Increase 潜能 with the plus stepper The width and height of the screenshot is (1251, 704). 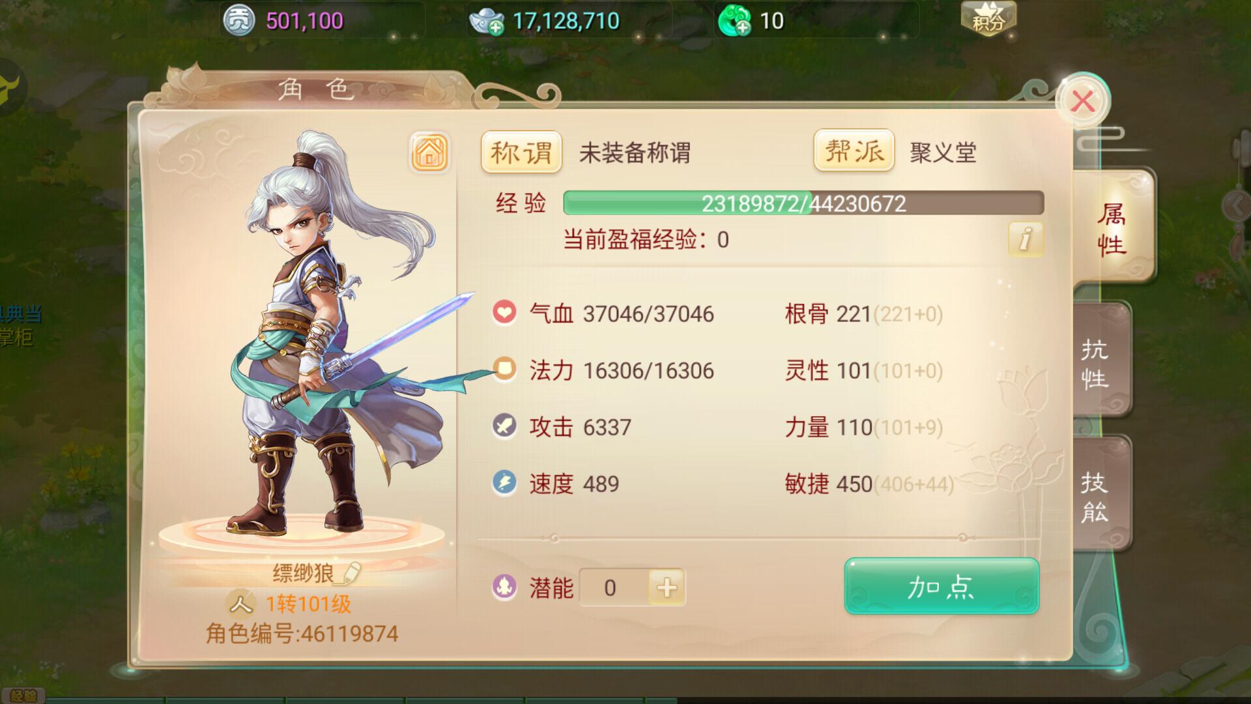[x=667, y=587]
